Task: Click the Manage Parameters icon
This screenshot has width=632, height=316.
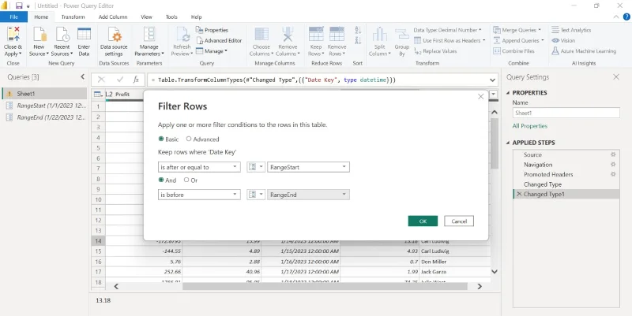Action: pos(149,35)
